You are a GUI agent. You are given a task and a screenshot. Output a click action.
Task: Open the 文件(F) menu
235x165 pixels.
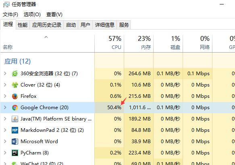point(10,15)
